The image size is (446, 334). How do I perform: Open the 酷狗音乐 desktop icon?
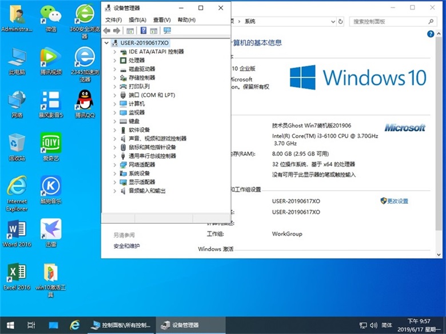click(51, 187)
